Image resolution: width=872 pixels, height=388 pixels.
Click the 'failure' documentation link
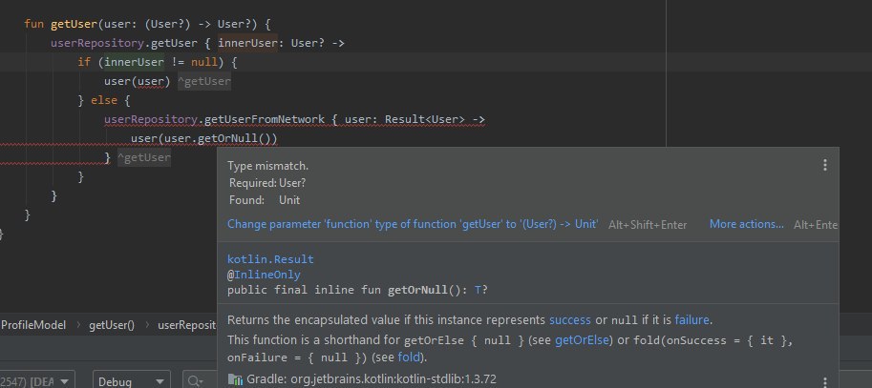[x=691, y=320]
